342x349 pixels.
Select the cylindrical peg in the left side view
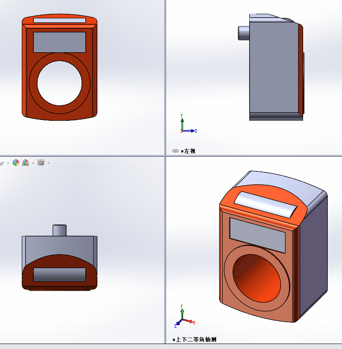pos(244,33)
